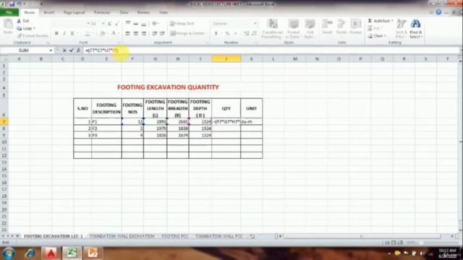Switch to the View tab
The height and width of the screenshot is (260, 463).
point(163,12)
